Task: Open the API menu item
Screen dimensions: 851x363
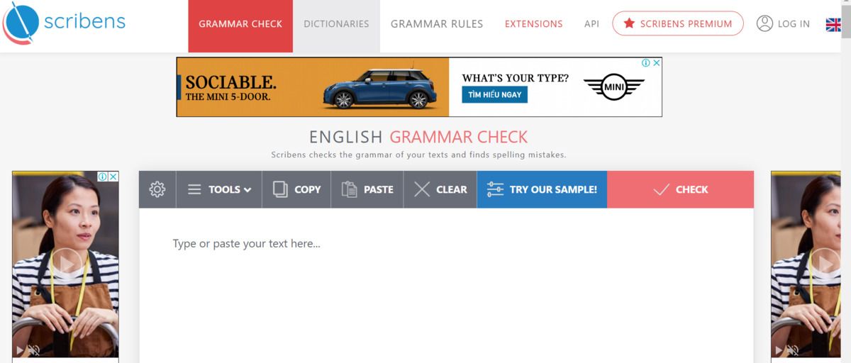Action: (591, 23)
